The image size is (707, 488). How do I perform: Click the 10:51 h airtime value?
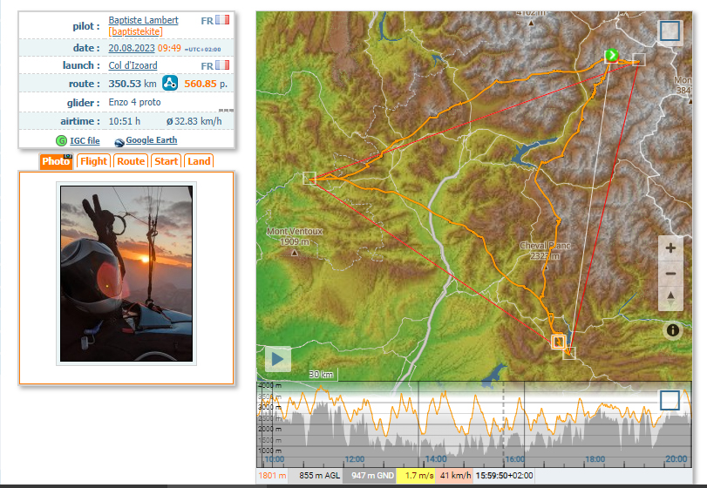[125, 121]
